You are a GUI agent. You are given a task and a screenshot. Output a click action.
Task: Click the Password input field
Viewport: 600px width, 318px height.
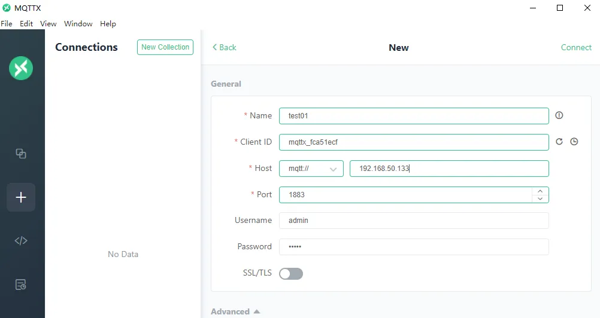tap(414, 247)
